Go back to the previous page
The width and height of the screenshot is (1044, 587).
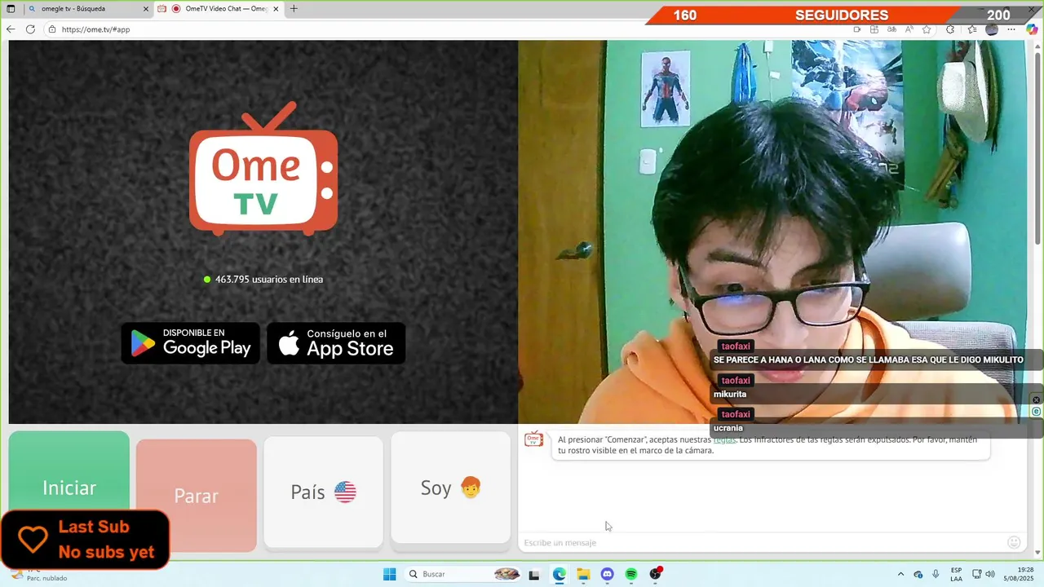pos(11,29)
